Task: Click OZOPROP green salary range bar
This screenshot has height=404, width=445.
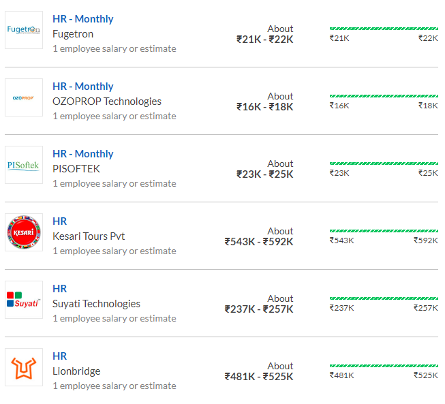Action: pos(384,96)
